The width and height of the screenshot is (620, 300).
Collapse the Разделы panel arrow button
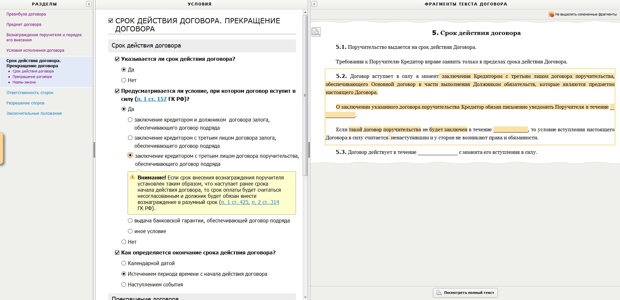(89, 4)
